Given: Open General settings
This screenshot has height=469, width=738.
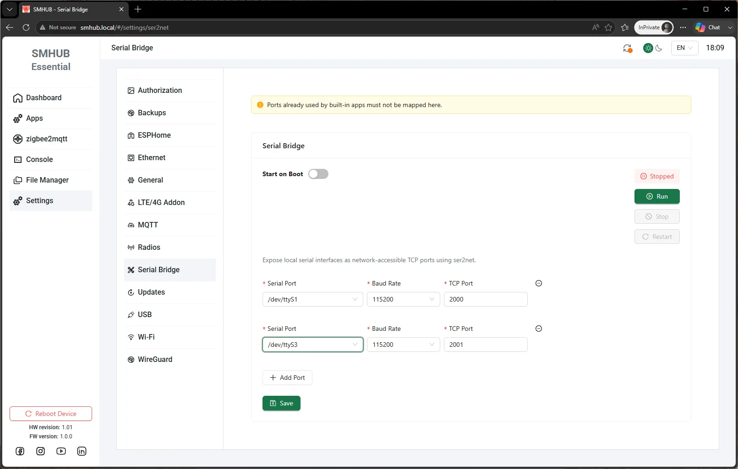Looking at the screenshot, I should click(170, 180).
